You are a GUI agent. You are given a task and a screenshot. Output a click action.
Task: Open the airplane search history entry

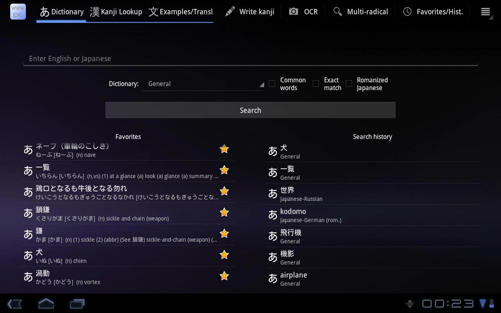click(x=372, y=278)
